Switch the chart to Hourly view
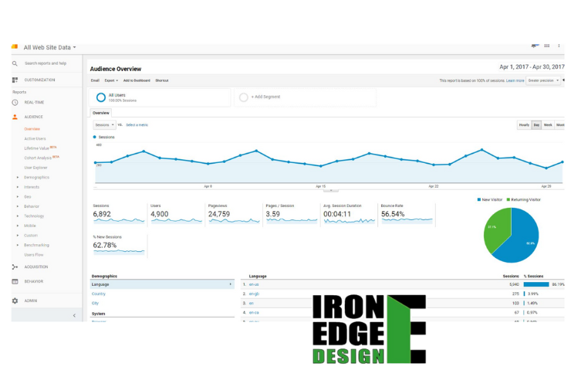The width and height of the screenshot is (571, 377). (524, 124)
